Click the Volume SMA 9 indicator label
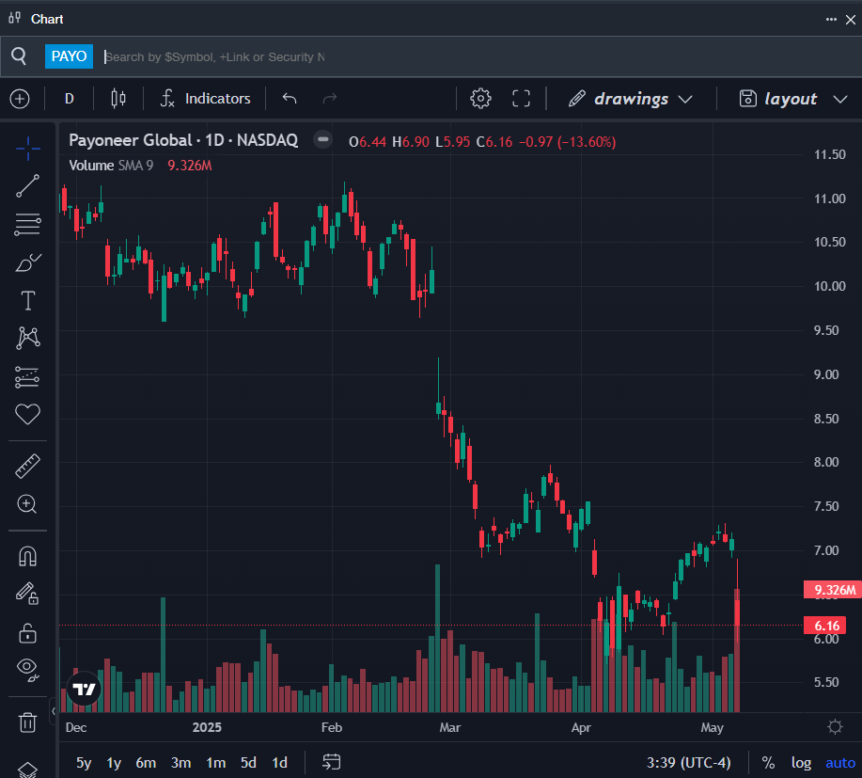 (x=111, y=166)
